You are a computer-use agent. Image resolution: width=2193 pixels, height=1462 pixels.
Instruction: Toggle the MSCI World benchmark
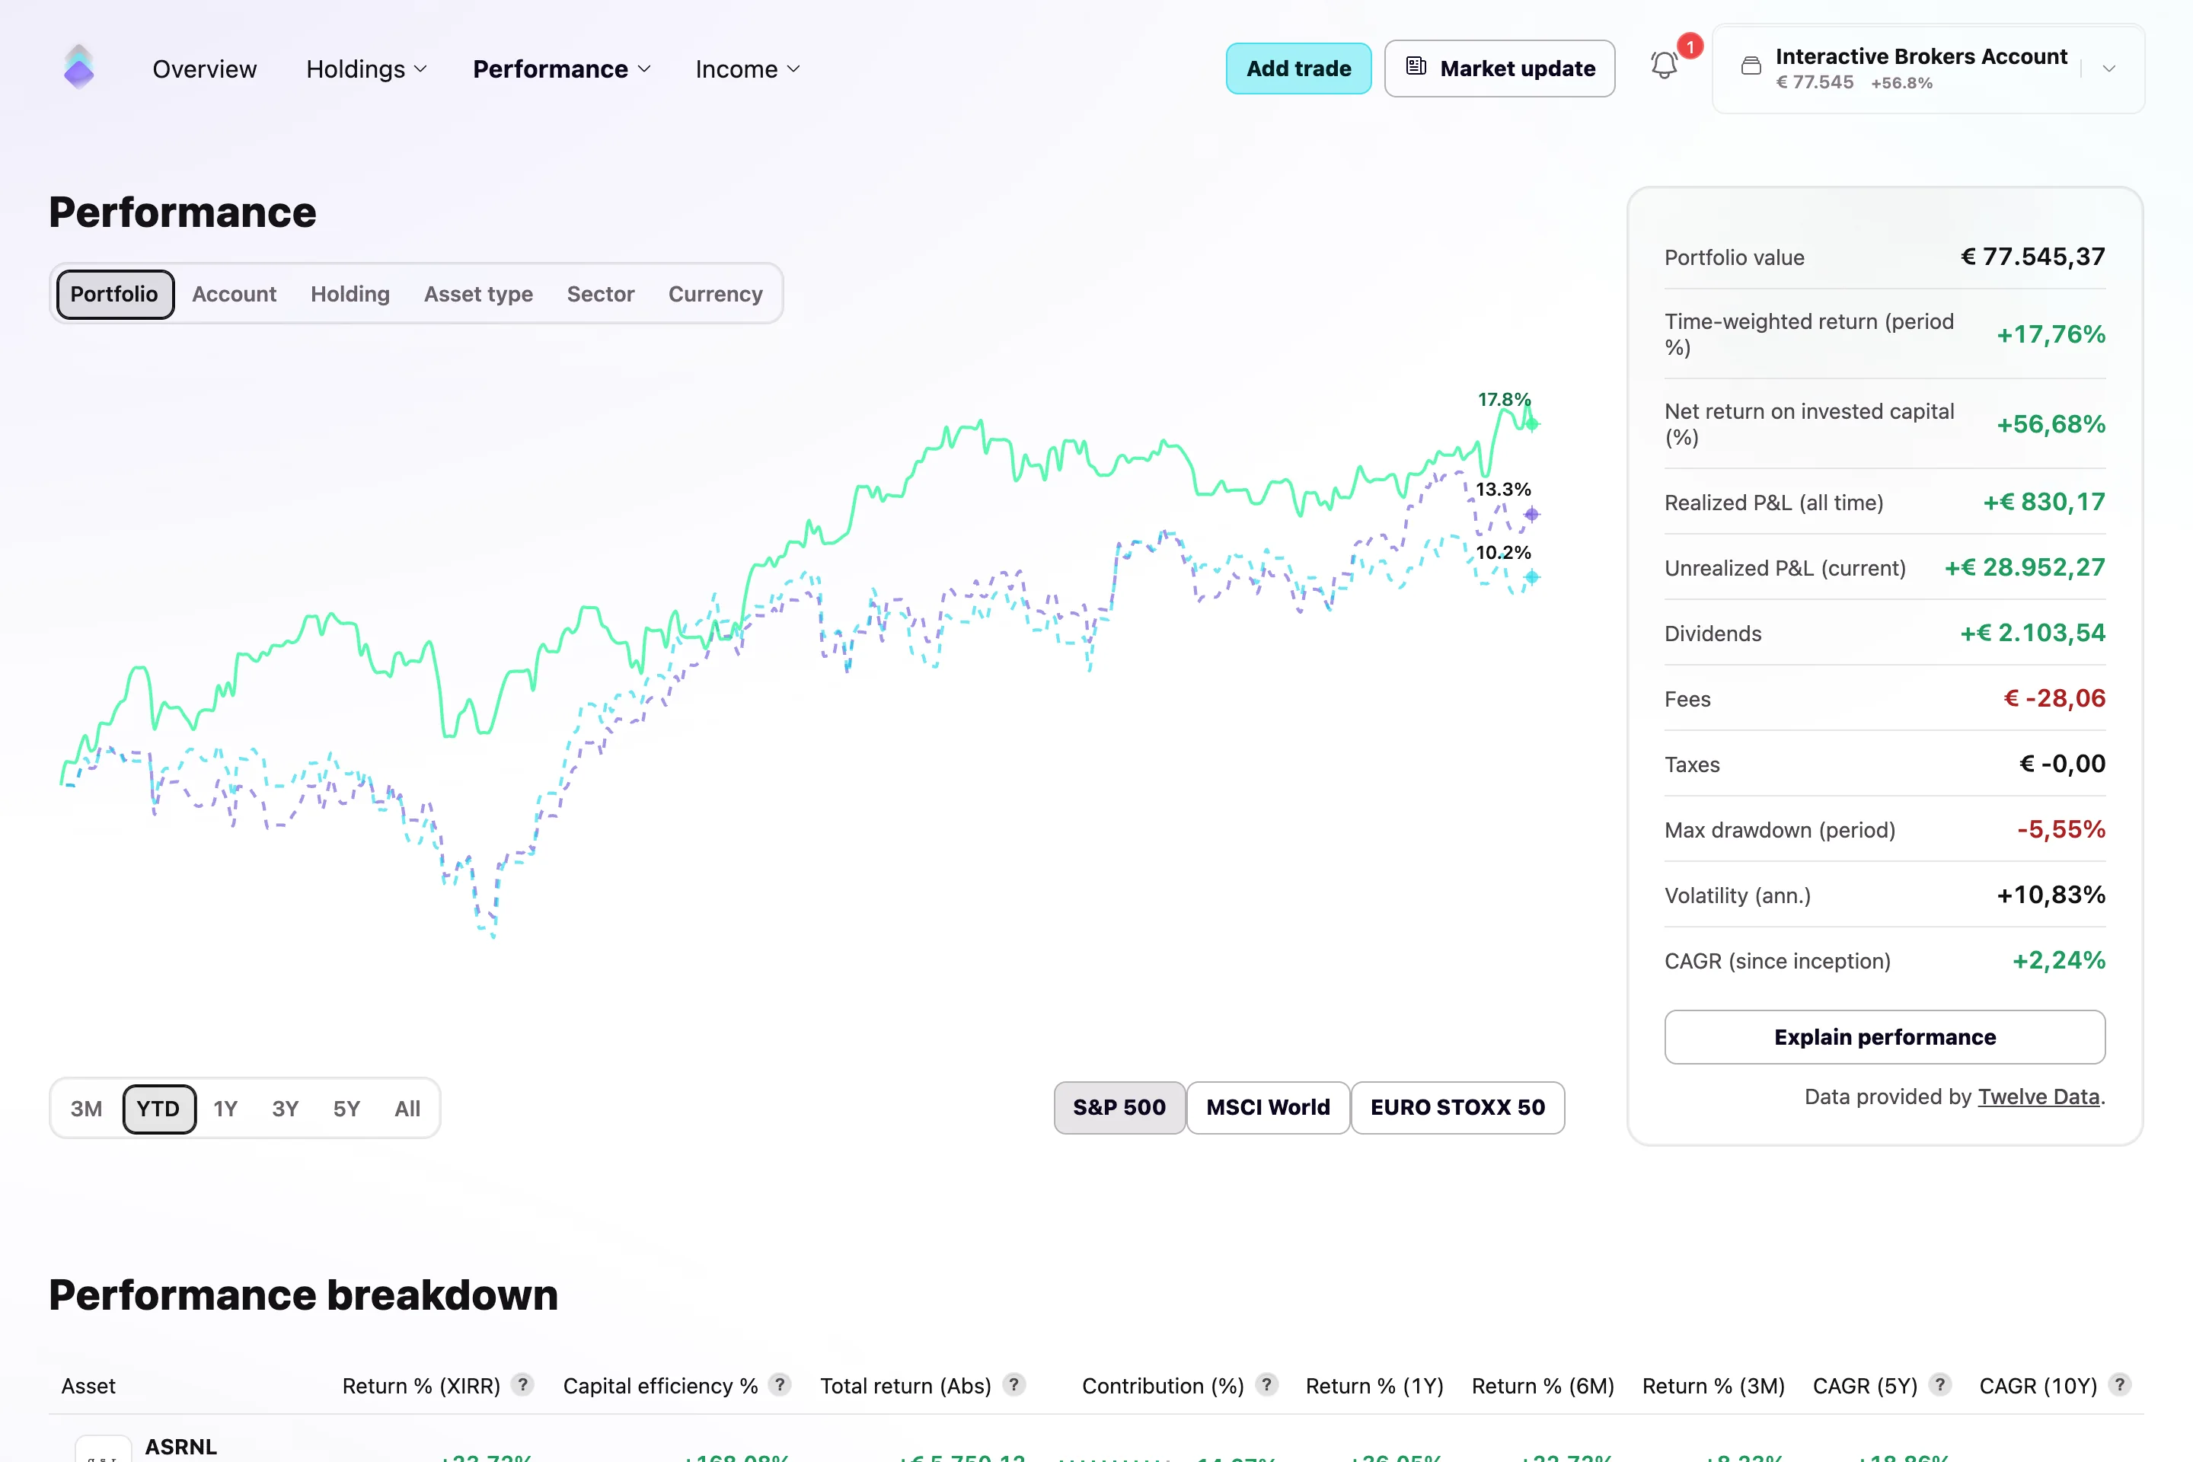(1268, 1108)
